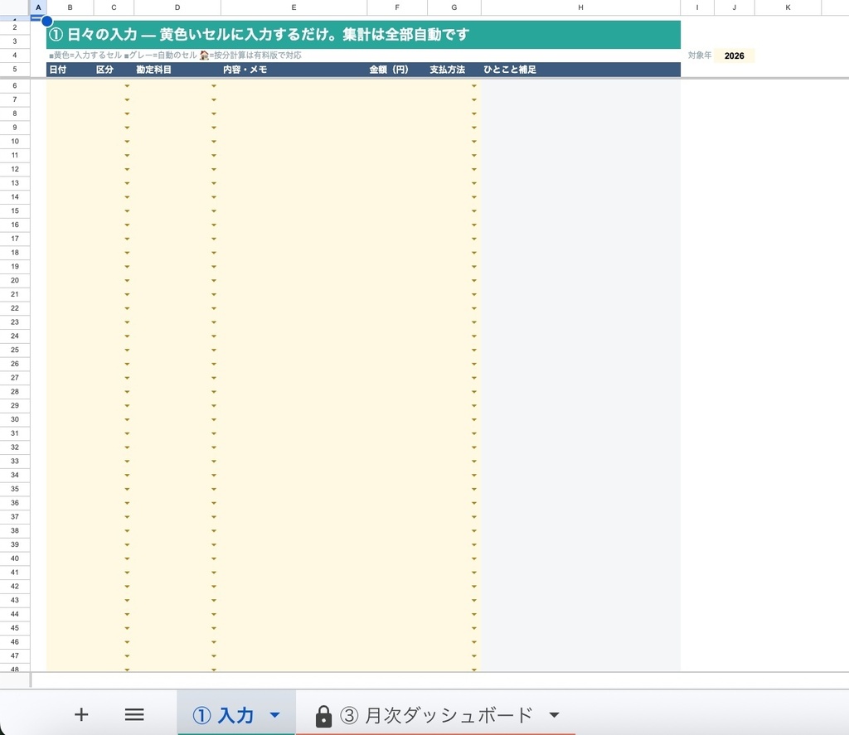Select column A header
849x735 pixels.
(x=38, y=7)
